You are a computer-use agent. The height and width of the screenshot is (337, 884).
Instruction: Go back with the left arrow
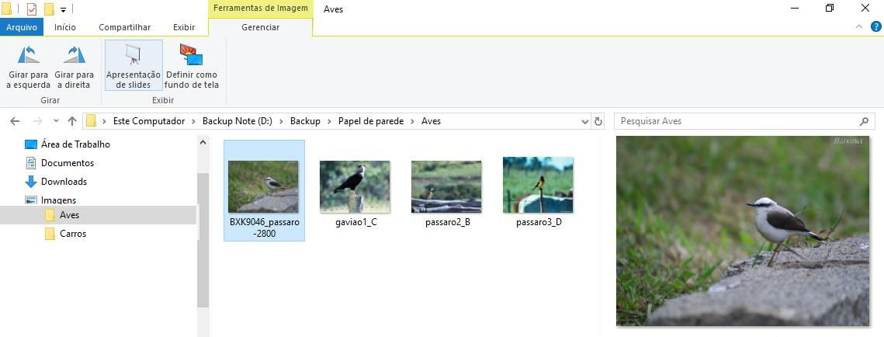click(x=15, y=121)
